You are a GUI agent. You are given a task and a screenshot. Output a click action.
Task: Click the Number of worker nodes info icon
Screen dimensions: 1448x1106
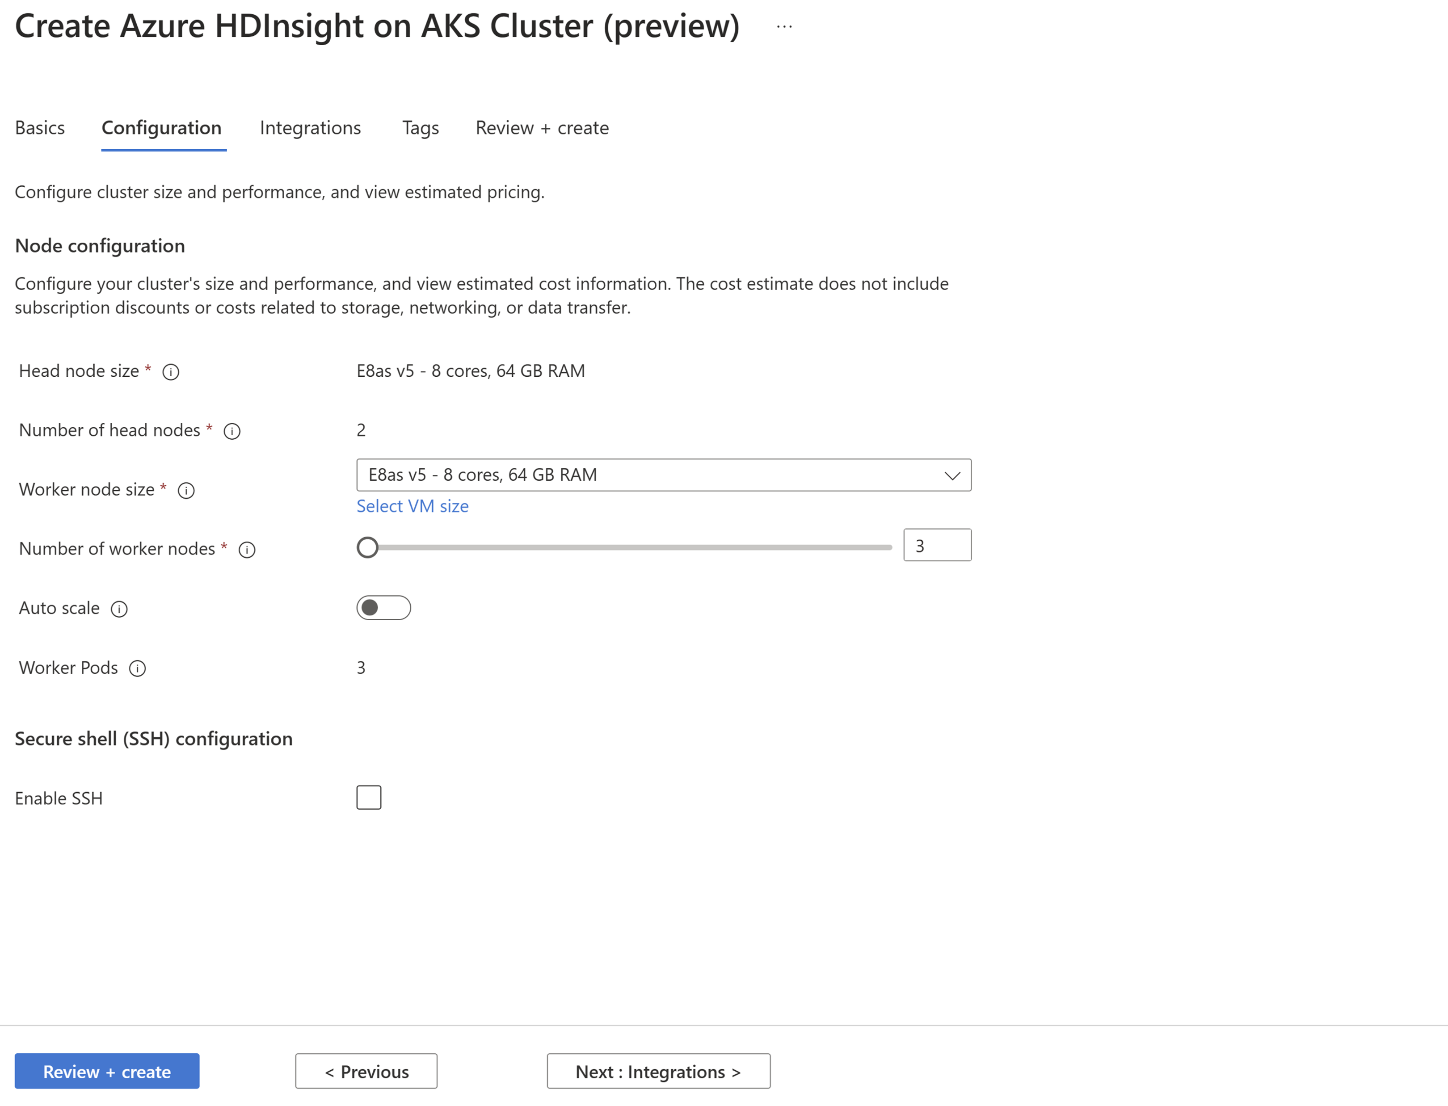coord(248,548)
